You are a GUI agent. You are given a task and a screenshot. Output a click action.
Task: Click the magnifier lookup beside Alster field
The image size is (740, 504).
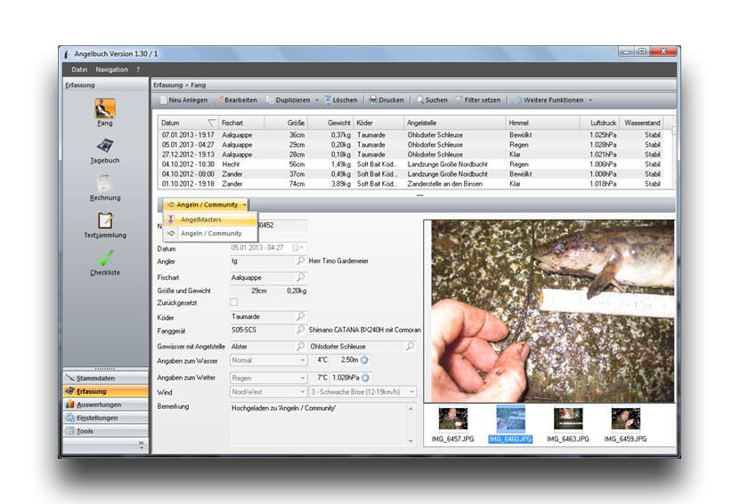point(300,346)
